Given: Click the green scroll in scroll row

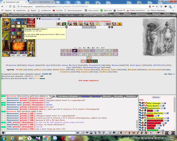Looking at the screenshot, I should 64,24.
